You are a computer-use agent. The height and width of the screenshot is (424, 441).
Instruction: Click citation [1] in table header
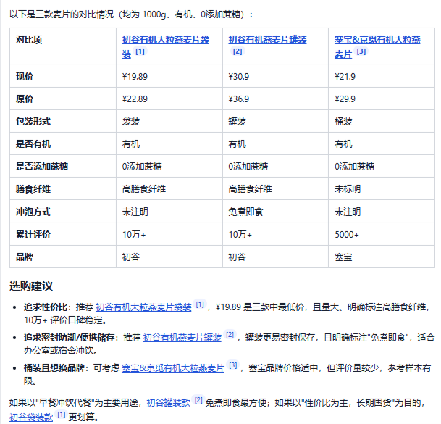[x=140, y=51]
